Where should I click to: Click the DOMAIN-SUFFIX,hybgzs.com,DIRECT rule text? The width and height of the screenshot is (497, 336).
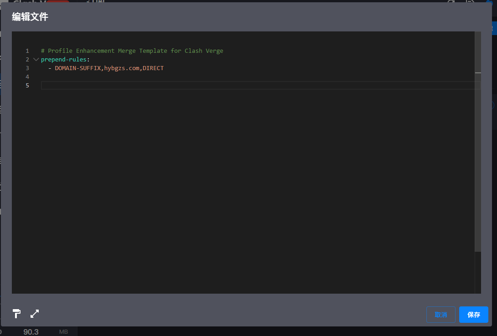click(x=109, y=68)
